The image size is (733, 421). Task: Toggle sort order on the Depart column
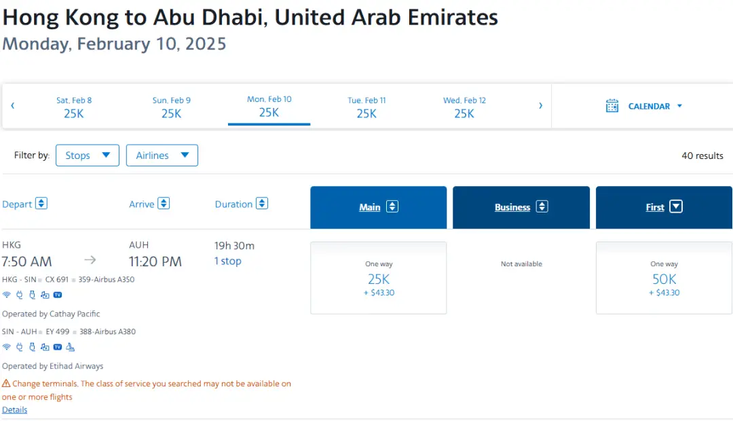coord(41,204)
